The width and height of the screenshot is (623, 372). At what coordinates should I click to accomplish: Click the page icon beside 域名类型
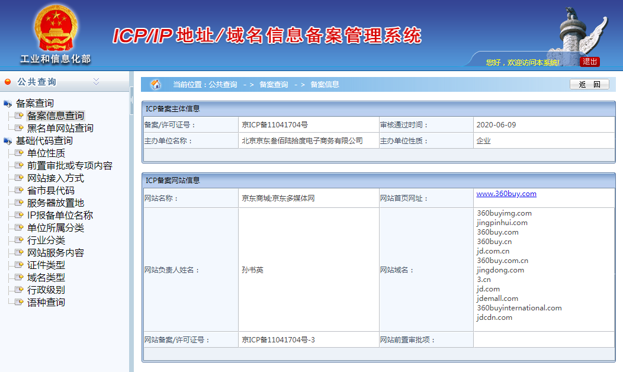pos(19,277)
